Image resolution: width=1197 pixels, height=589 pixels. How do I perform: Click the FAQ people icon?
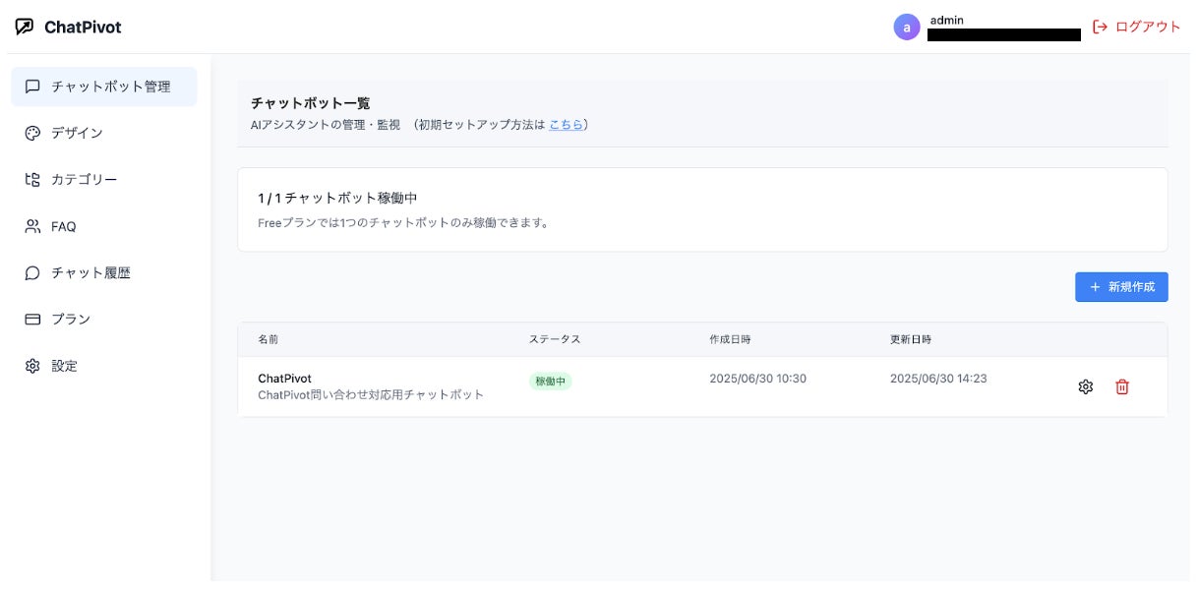point(32,226)
